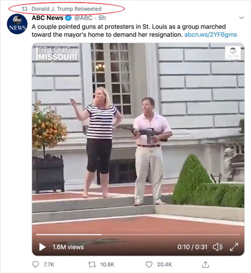This screenshot has width=251, height=273.
Task: Click the reply speech bubble icon
Action: (x=36, y=265)
